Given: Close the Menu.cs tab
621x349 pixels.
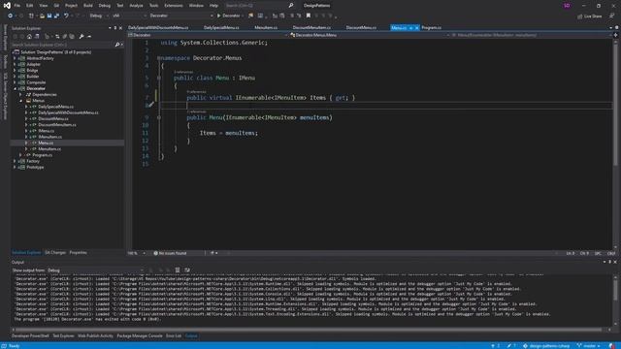Looking at the screenshot, I should click(x=416, y=28).
